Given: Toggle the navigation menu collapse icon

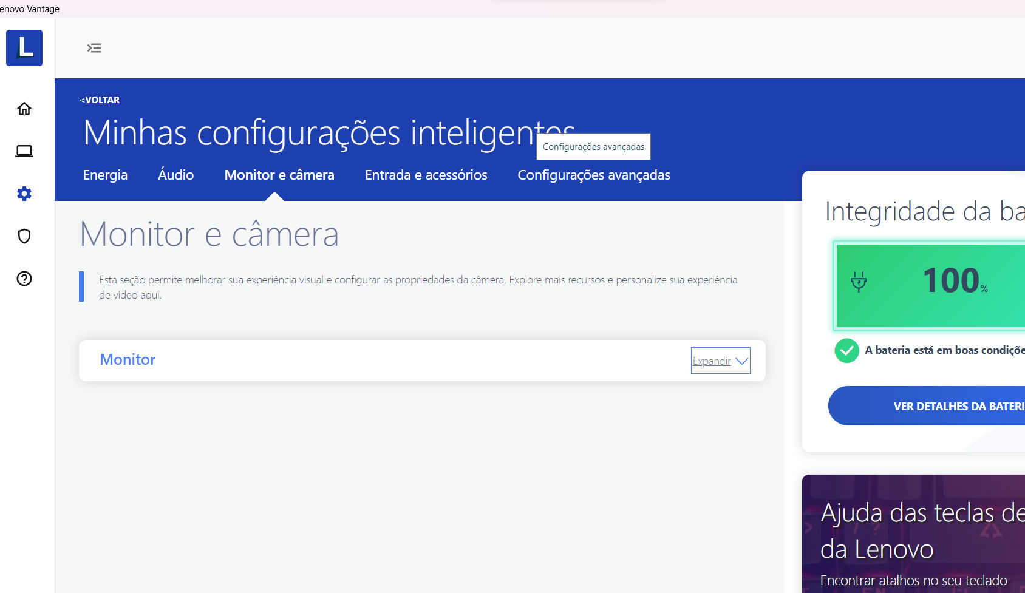Looking at the screenshot, I should 94,48.
